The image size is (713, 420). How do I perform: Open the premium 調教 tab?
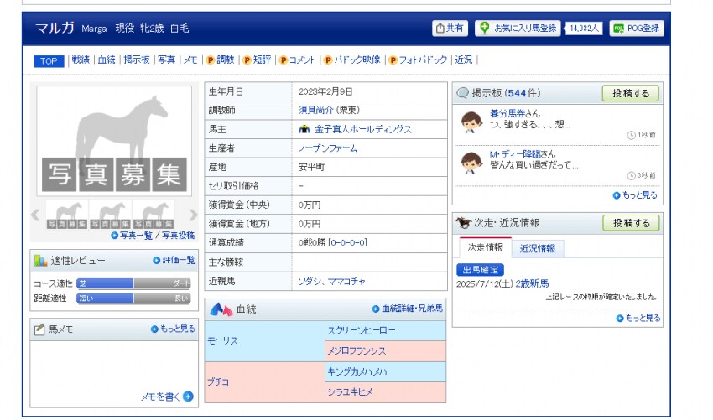coord(220,60)
